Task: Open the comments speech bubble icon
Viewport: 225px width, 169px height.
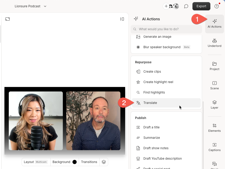Action: point(186,6)
